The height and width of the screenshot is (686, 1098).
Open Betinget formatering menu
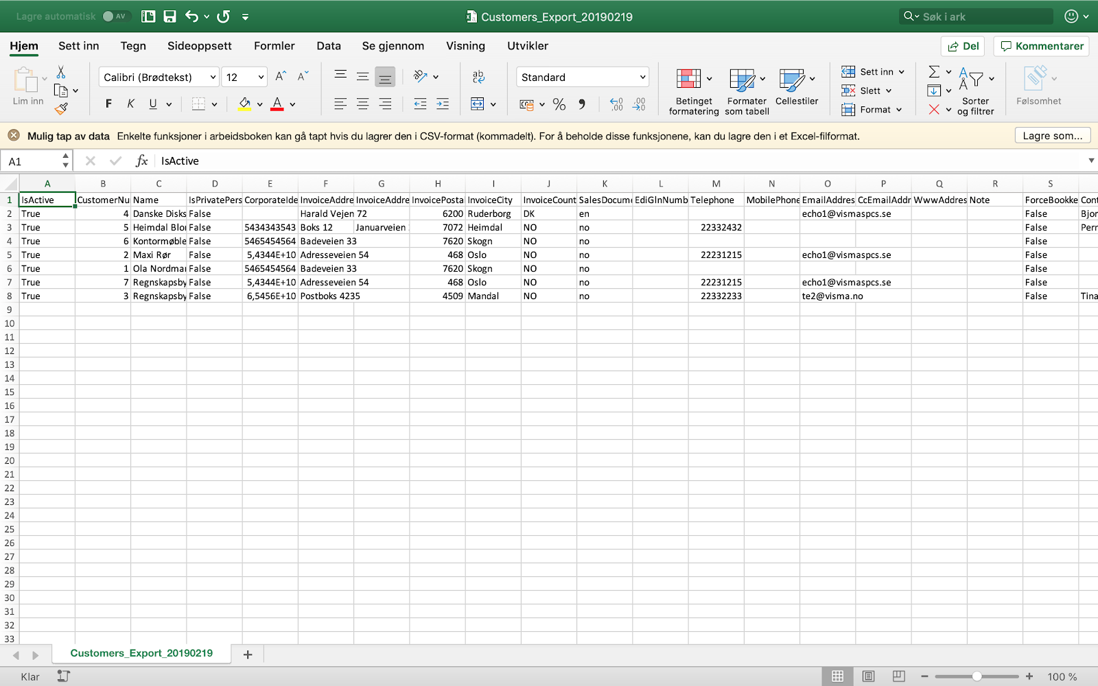click(694, 91)
